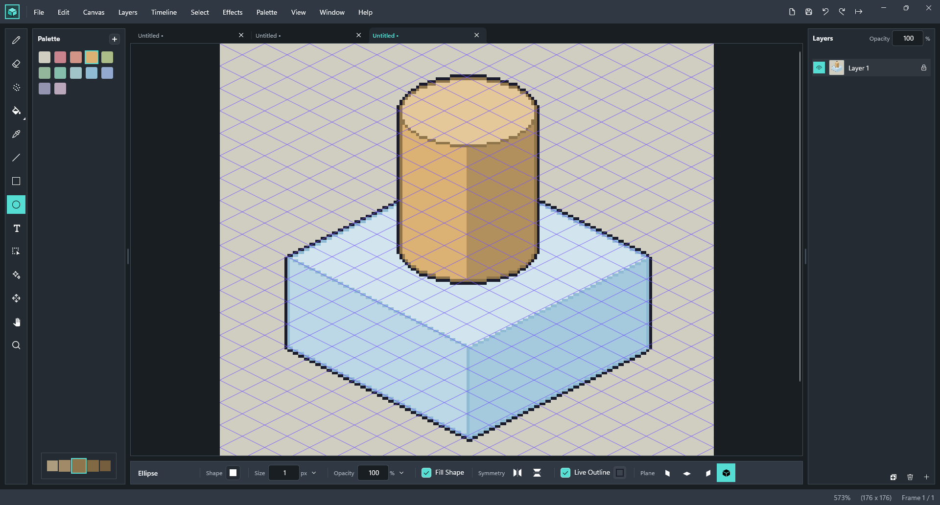Screen dimensions: 940x505
Task: Select the Rectangle shape tool
Action: click(x=16, y=181)
